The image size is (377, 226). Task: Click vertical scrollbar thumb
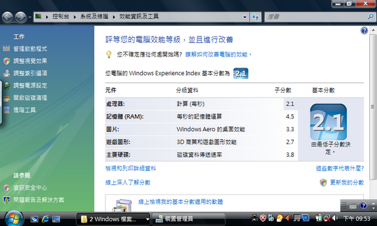click(373, 107)
